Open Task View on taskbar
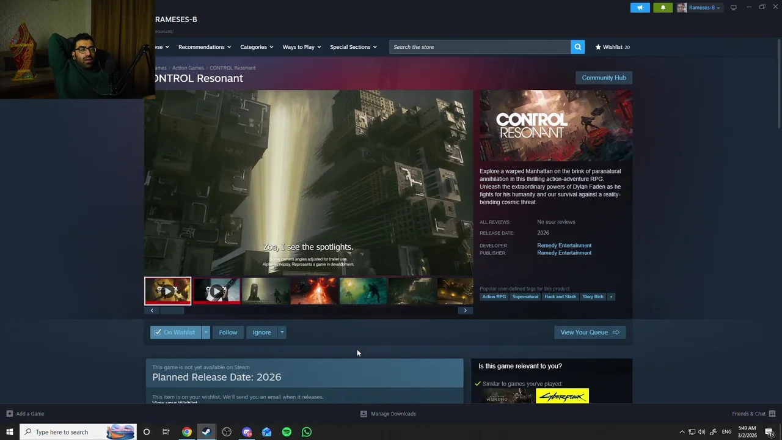Screen dimensions: 782x440 click(166, 432)
